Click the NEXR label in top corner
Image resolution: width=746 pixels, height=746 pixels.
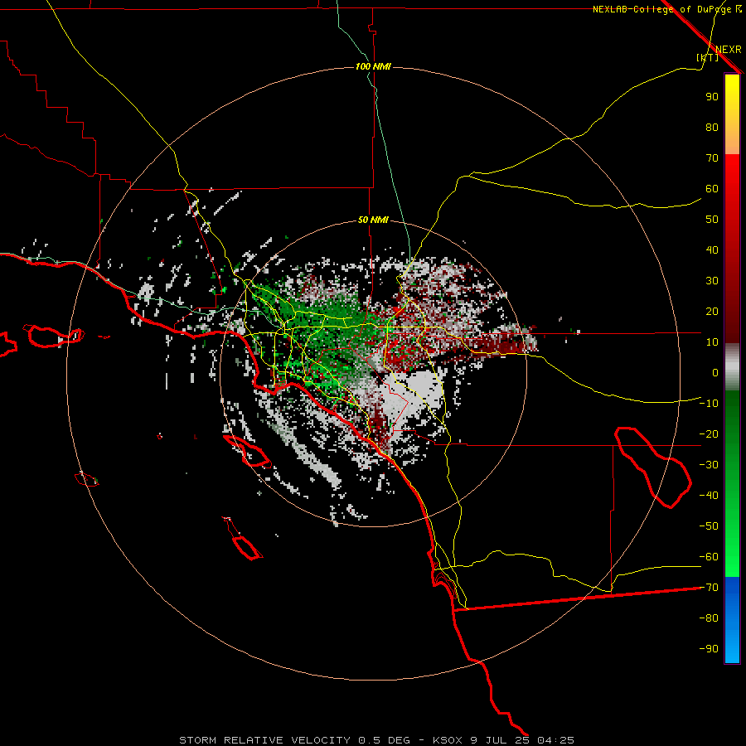(728, 50)
